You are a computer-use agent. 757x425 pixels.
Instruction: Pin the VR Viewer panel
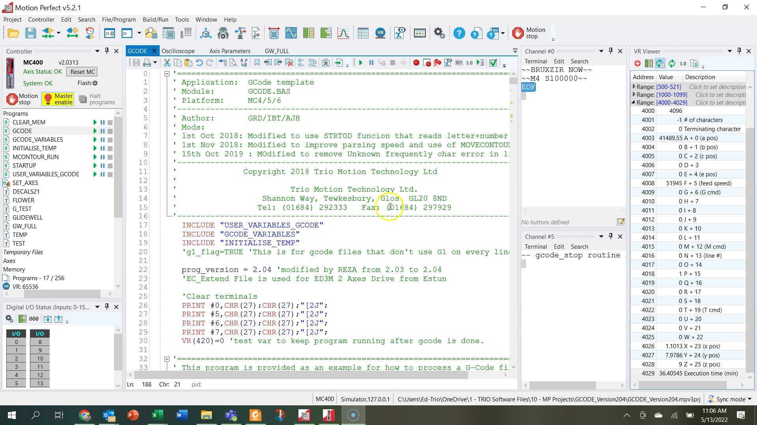click(x=739, y=51)
